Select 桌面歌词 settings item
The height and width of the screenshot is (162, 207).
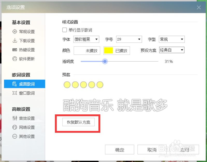point(25,84)
